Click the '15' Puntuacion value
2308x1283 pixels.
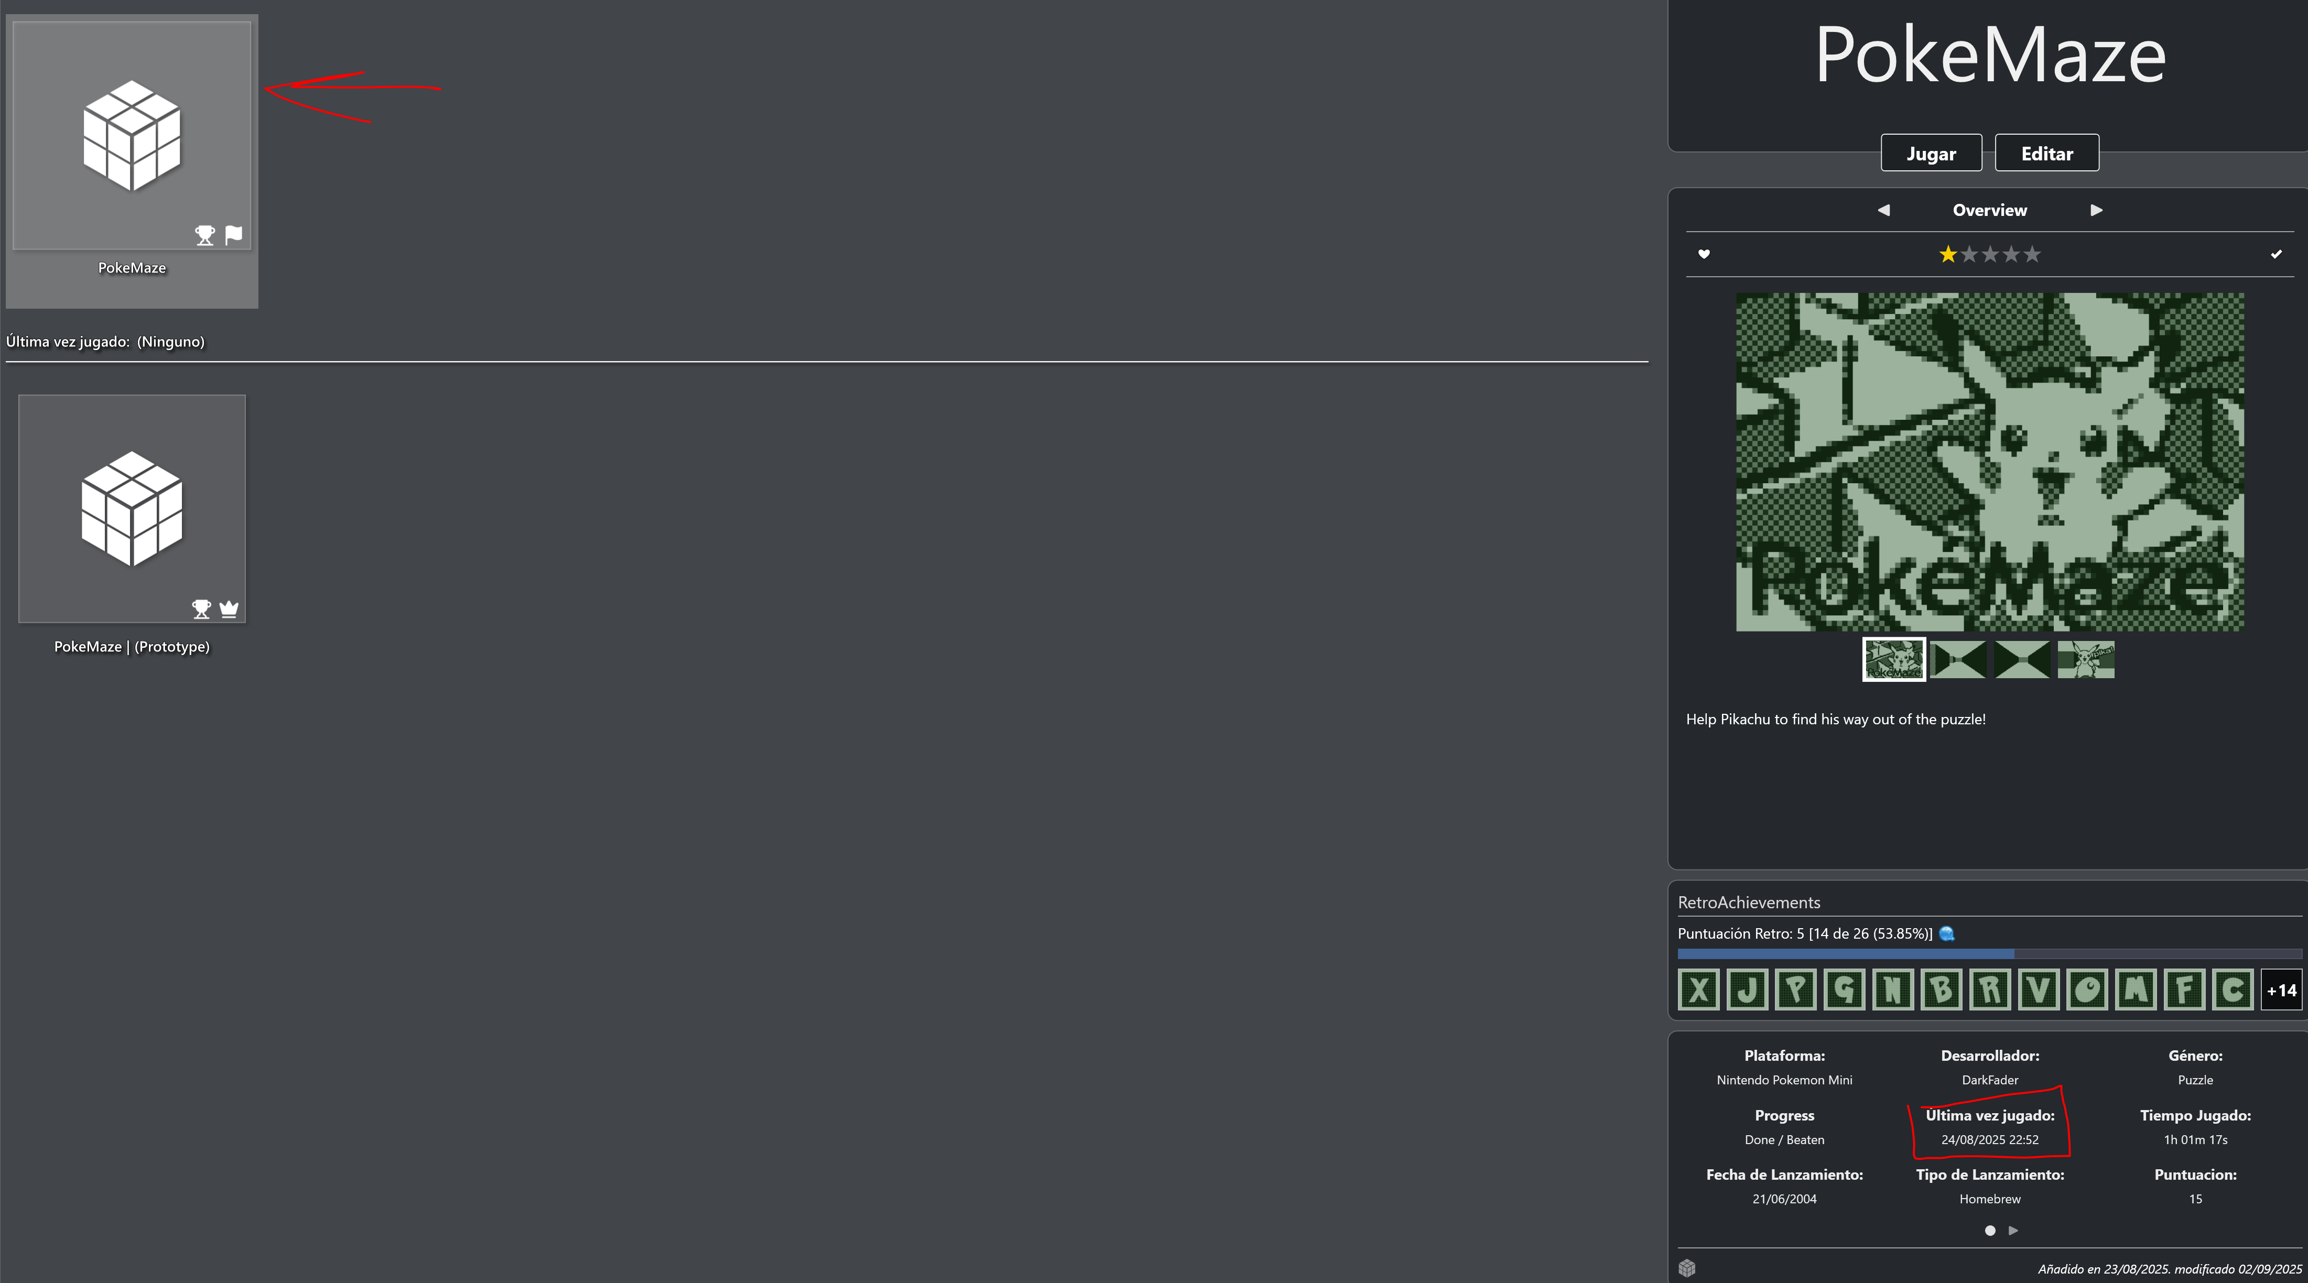tap(2195, 1199)
